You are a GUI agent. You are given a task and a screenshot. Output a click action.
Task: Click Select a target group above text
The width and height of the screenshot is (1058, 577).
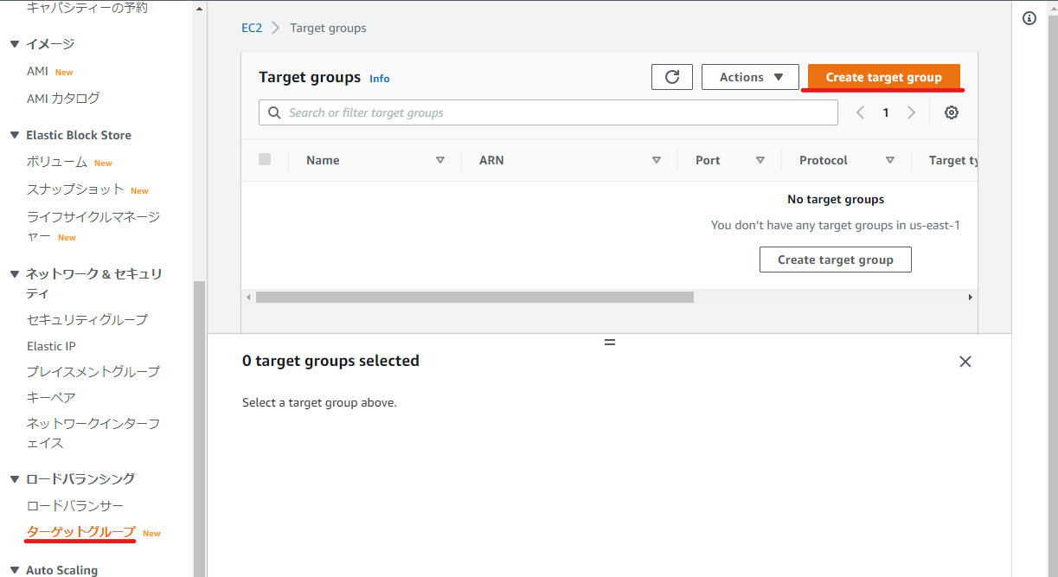click(319, 402)
